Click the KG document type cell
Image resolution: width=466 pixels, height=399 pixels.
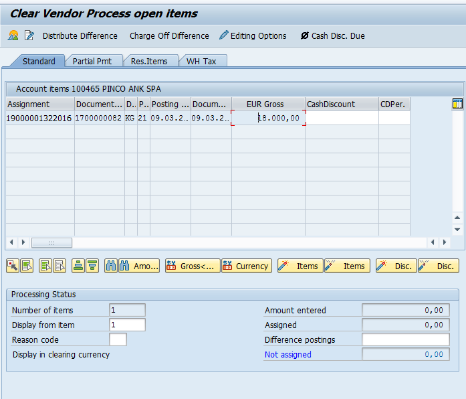point(131,118)
